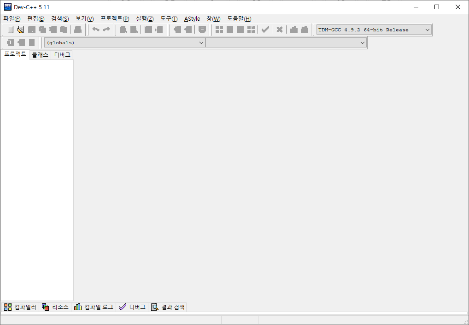Open the 프로젝트(P) menu
Screen dimensions: 469x325
[x=115, y=19]
